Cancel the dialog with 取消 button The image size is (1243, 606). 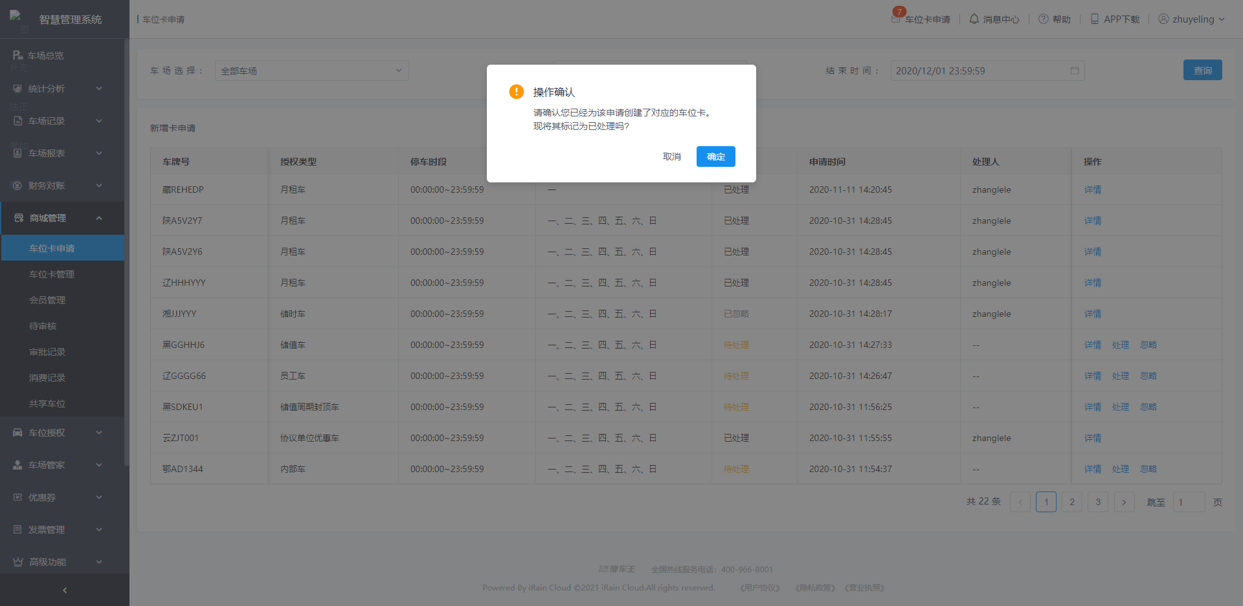pyautogui.click(x=672, y=157)
